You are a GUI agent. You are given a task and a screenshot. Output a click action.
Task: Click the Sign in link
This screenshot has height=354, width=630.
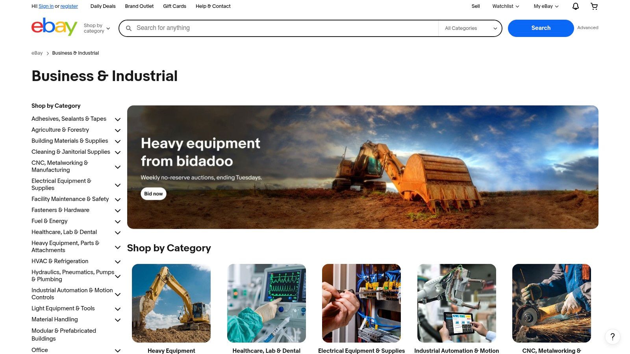point(46,6)
